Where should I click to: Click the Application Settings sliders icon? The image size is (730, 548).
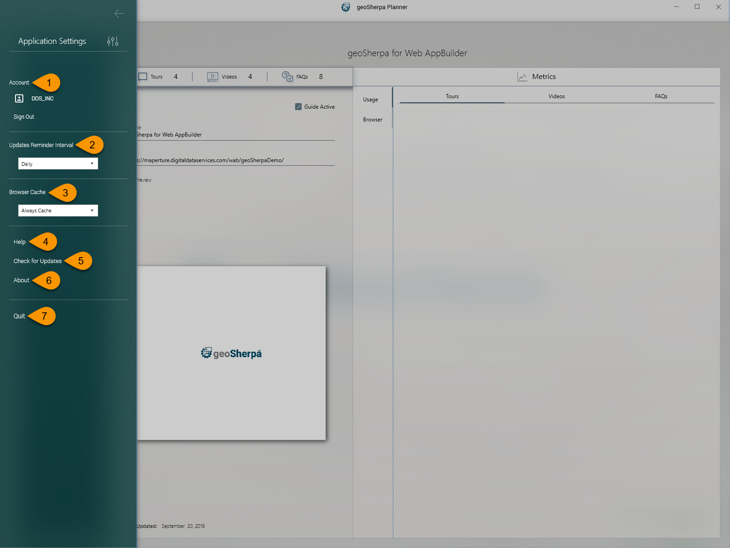113,42
